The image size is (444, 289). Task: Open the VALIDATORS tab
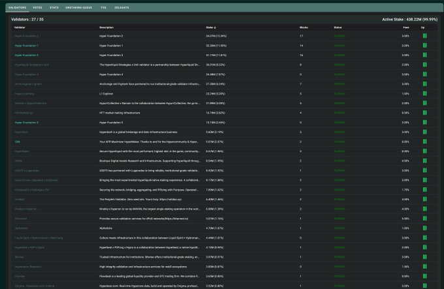point(17,8)
